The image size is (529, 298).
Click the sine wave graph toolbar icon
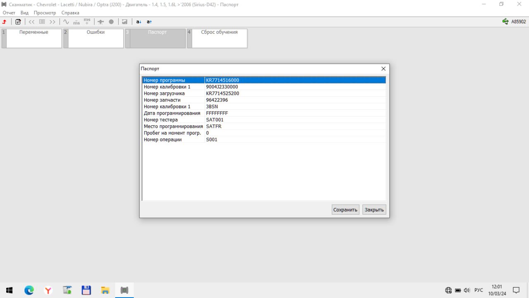coord(66,22)
